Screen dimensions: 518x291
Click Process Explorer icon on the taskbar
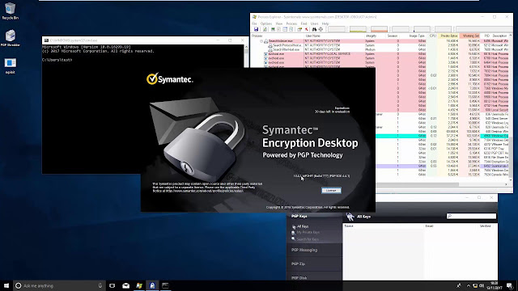[x=139, y=285]
